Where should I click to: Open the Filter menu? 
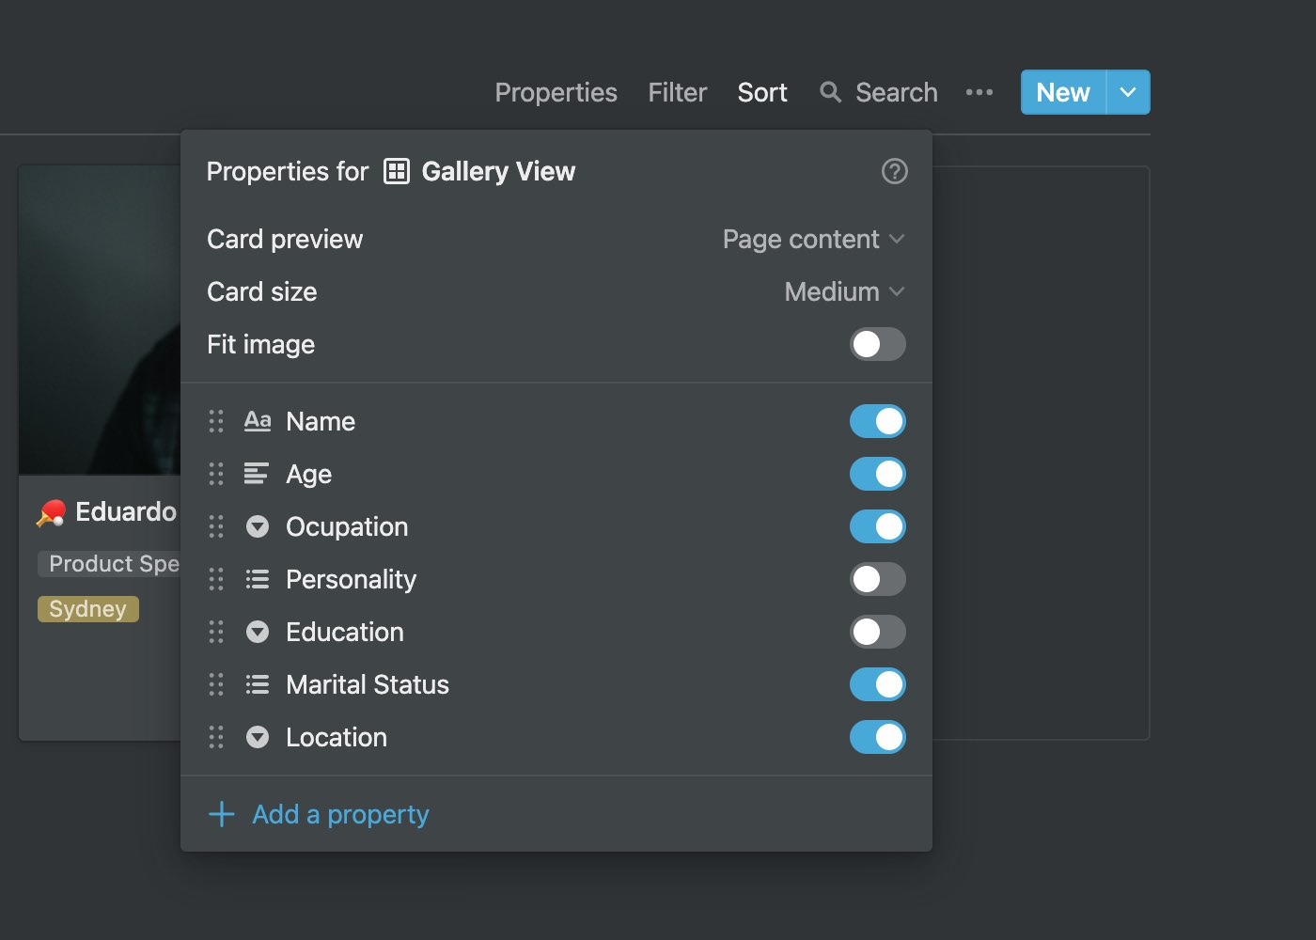pos(677,92)
